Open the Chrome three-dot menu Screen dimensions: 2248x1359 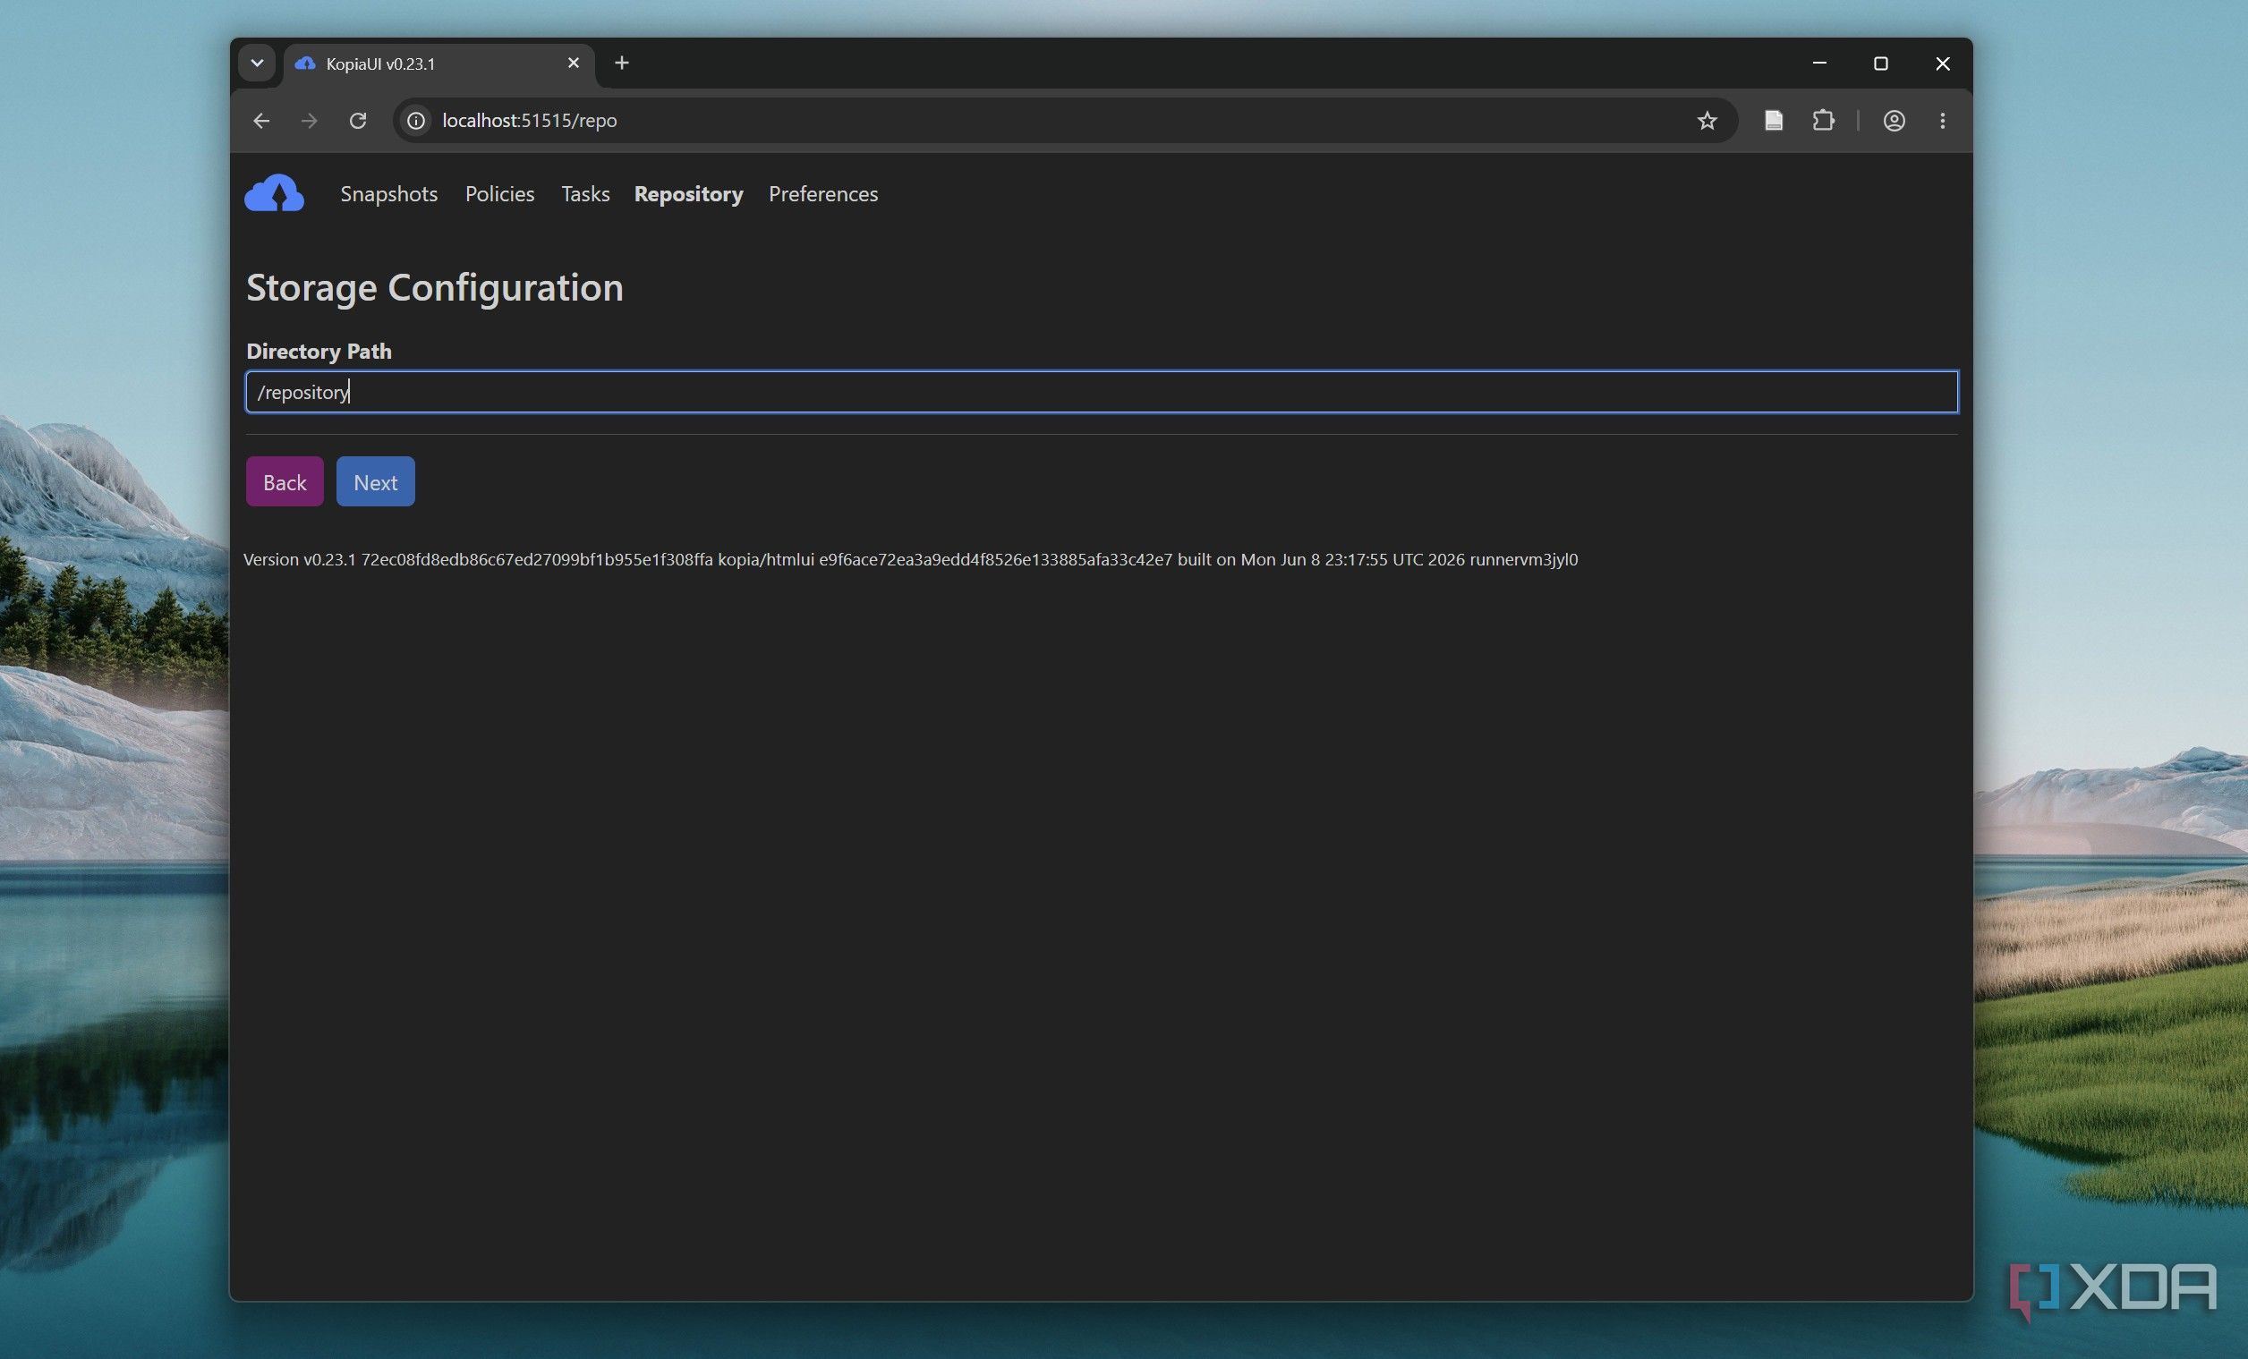click(x=1942, y=121)
